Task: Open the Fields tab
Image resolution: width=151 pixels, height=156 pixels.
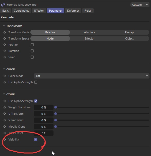Action: (x=88, y=11)
